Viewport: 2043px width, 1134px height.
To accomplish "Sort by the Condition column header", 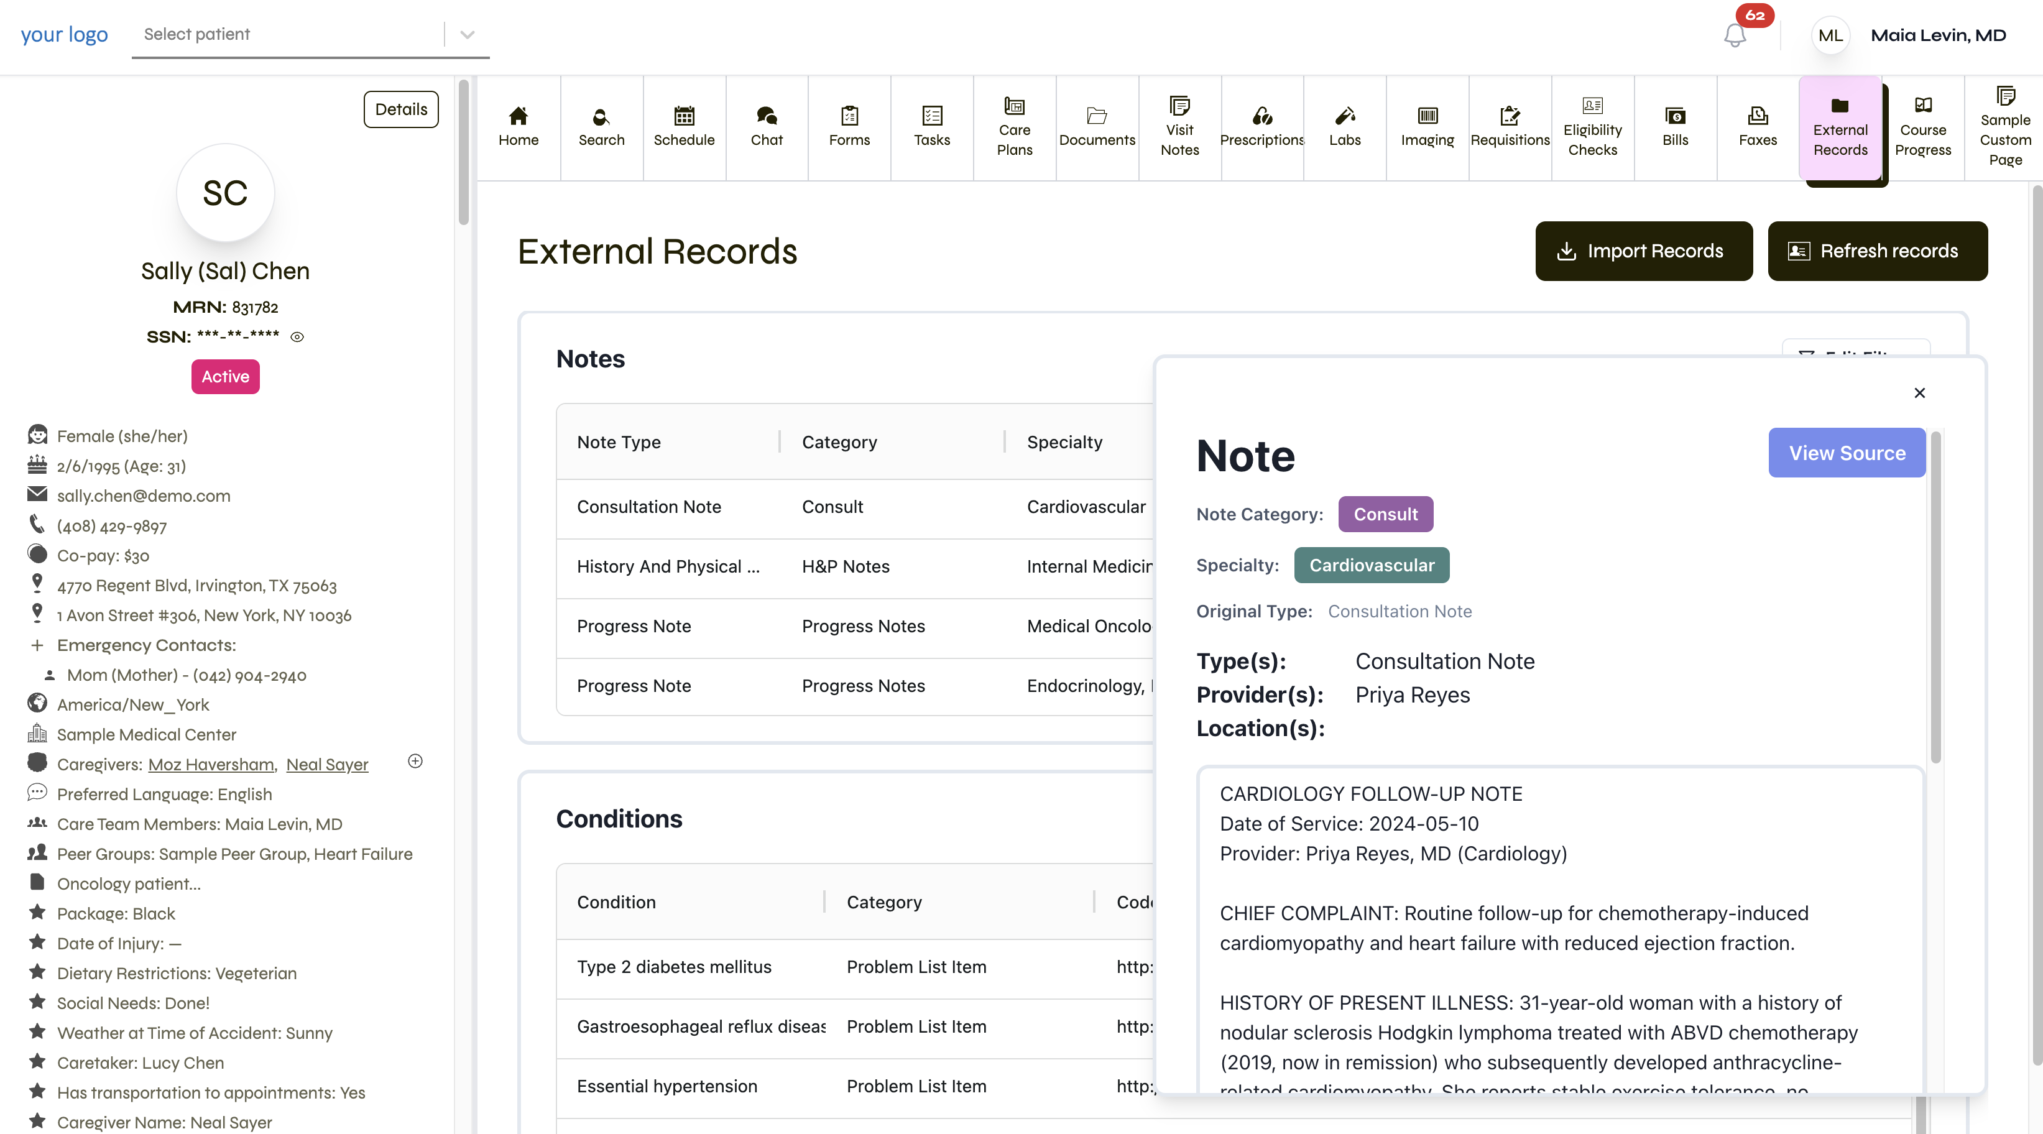I will [616, 903].
